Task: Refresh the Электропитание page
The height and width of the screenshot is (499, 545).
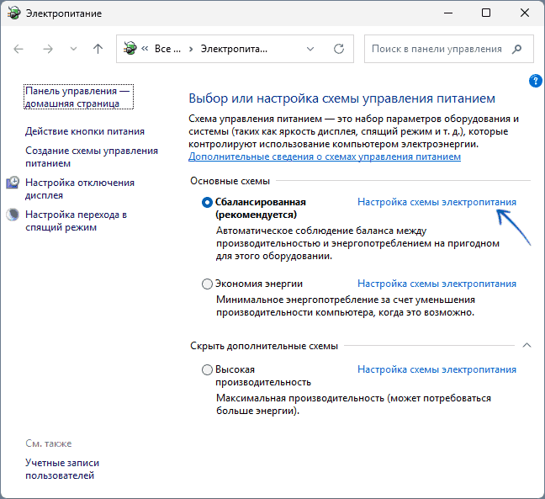Action: click(339, 49)
